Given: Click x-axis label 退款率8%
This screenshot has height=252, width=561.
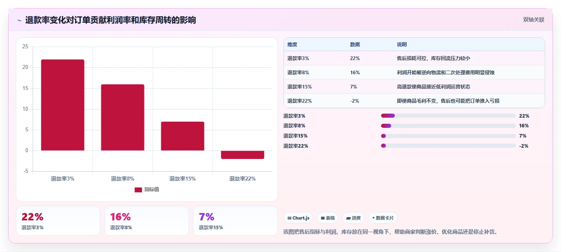Looking at the screenshot, I should point(123,179).
